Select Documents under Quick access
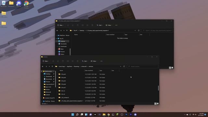 point(49,79)
